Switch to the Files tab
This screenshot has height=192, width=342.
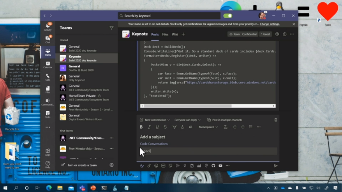pyautogui.click(x=165, y=34)
